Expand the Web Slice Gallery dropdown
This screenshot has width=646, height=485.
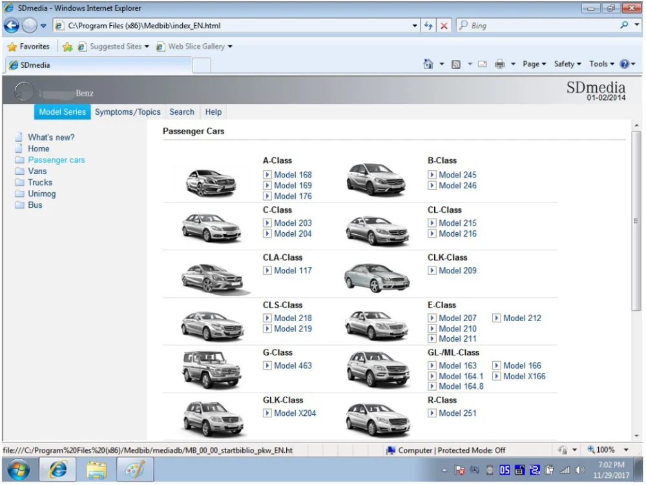point(230,46)
